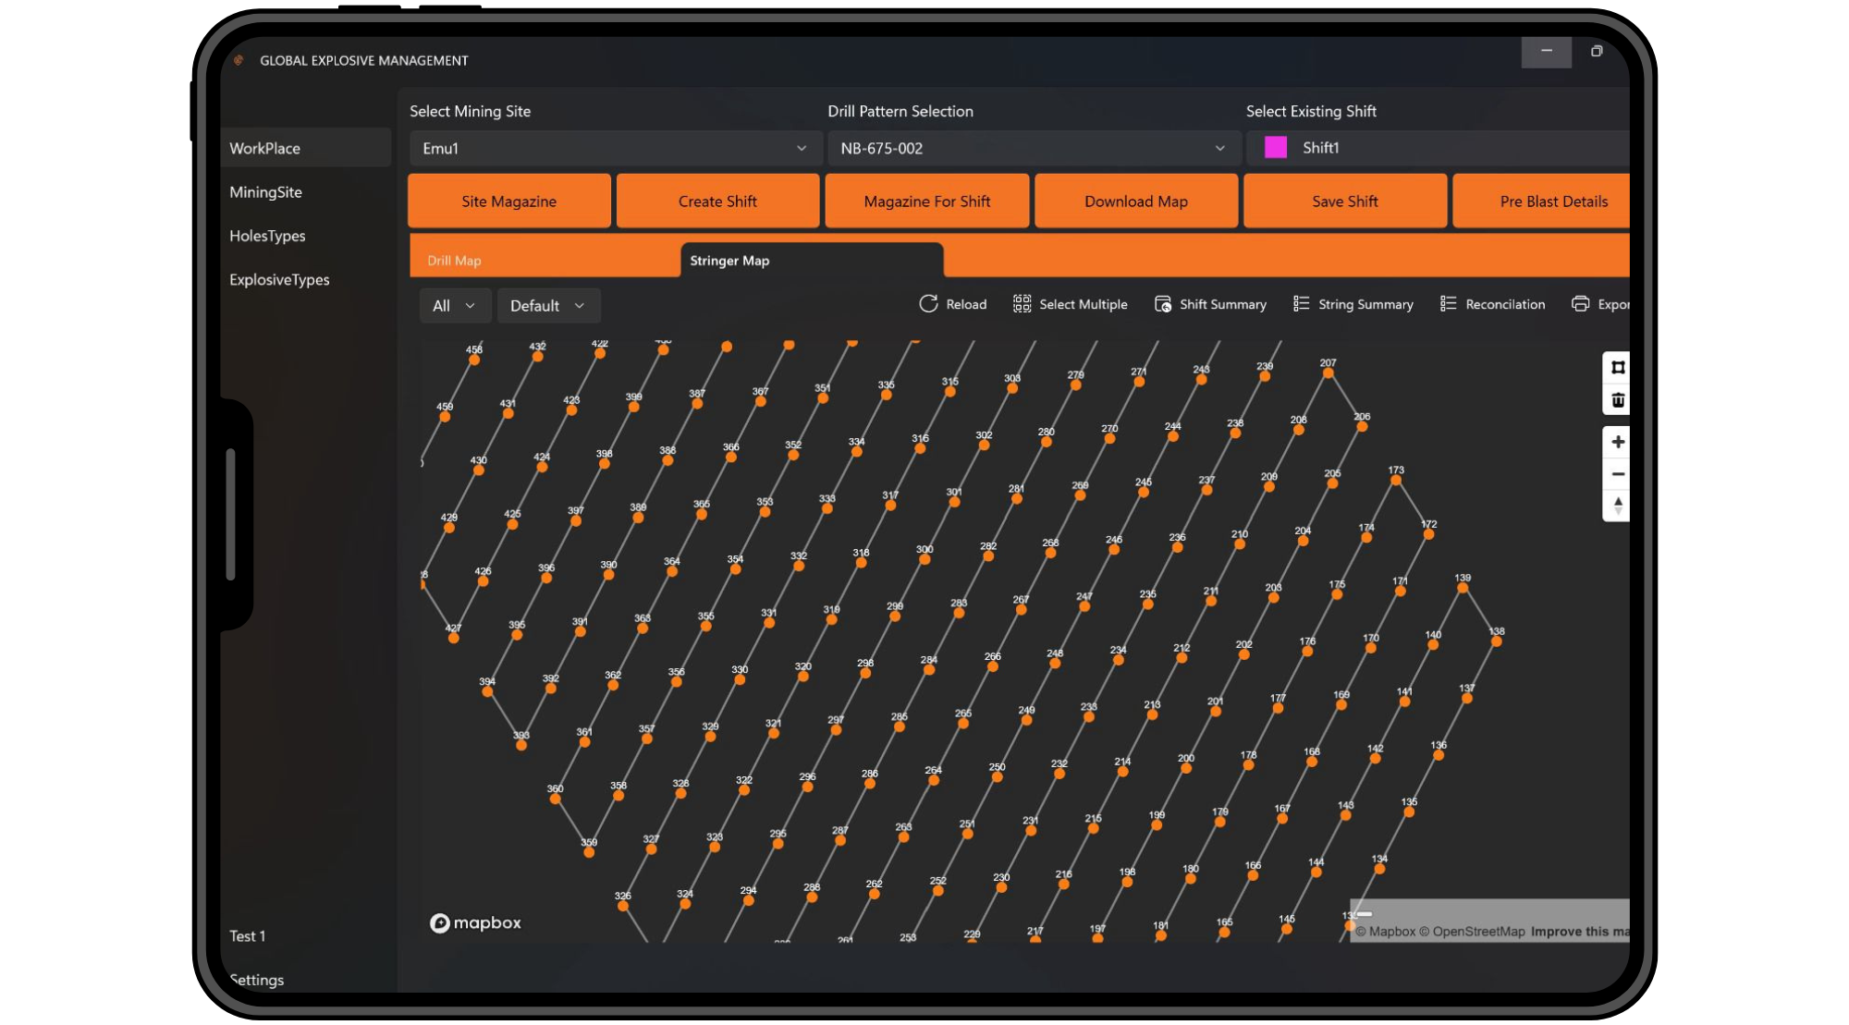Select ExplosiveTypes in the sidebar
Viewport: 1849px width, 1025px height.
pos(279,279)
